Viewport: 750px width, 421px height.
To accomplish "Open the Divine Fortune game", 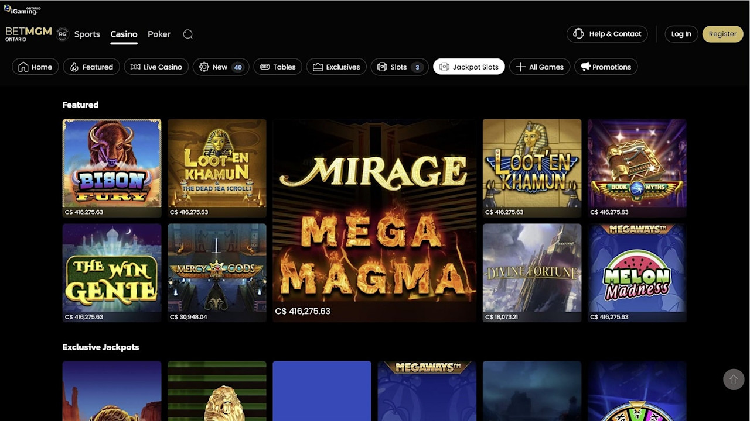I will click(532, 272).
